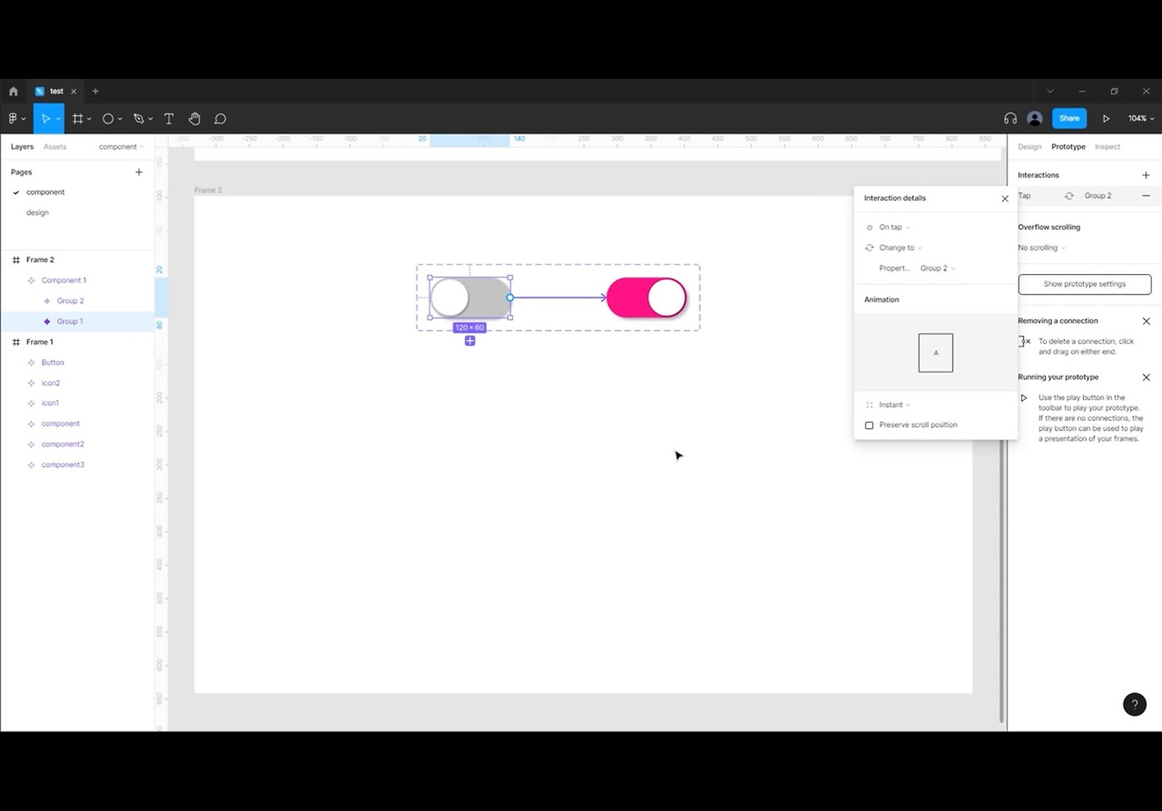Viewport: 1162px width, 811px height.
Task: Click the prototype connection node handle
Action: pyautogui.click(x=510, y=298)
